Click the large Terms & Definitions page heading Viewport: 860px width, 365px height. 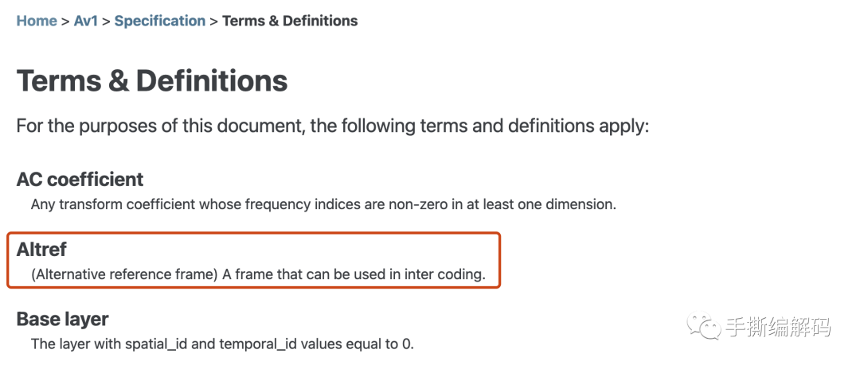pos(152,80)
